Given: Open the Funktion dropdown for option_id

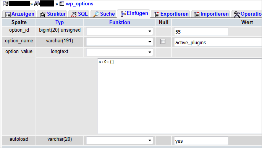Looking at the screenshot, I should pos(120,31).
